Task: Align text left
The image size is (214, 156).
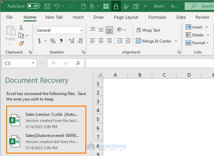Action: click(93, 41)
